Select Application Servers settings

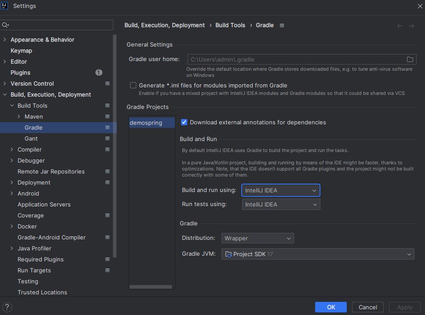pyautogui.click(x=44, y=204)
